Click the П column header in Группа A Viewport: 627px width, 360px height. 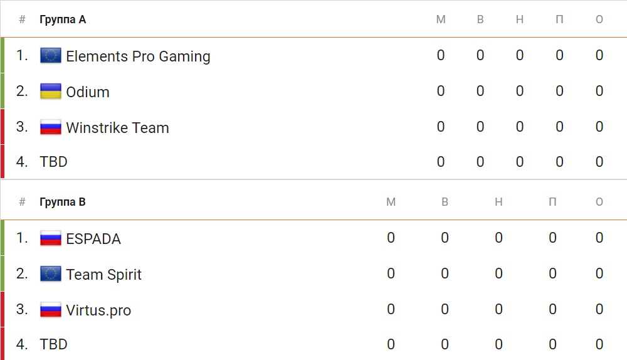559,19
